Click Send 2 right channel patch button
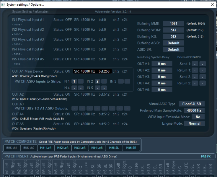Viewport: 217px width, 177px height. (203, 77)
